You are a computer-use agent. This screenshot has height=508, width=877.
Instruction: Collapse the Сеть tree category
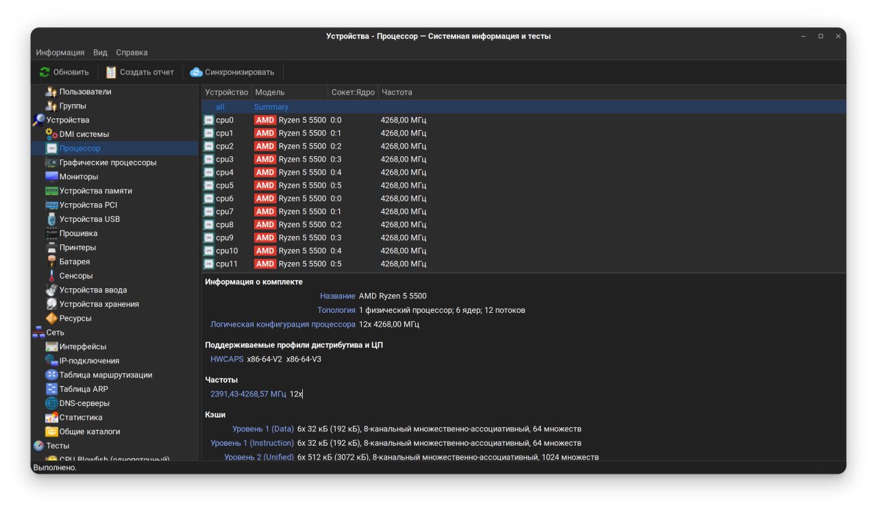pyautogui.click(x=38, y=333)
